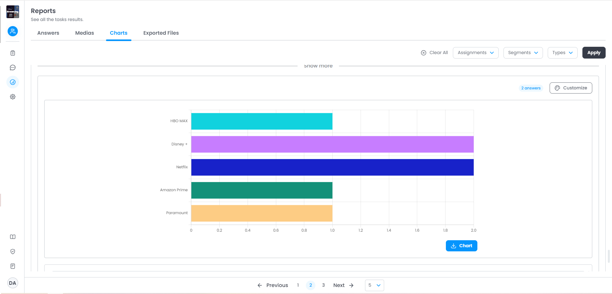612x294 pixels.
Task: Expand the Assignments dropdown
Action: coord(476,52)
